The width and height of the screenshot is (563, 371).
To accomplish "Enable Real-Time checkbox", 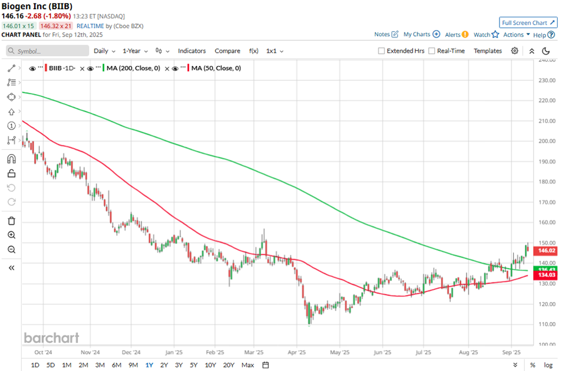I will pyautogui.click(x=432, y=51).
